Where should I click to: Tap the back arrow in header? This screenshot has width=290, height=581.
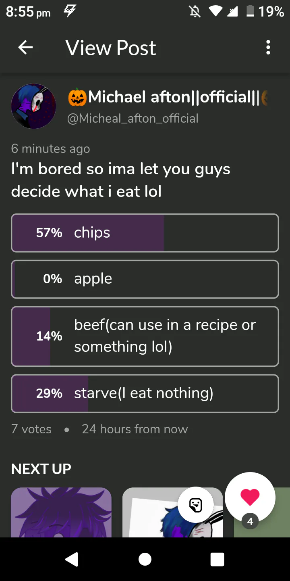coord(25,48)
